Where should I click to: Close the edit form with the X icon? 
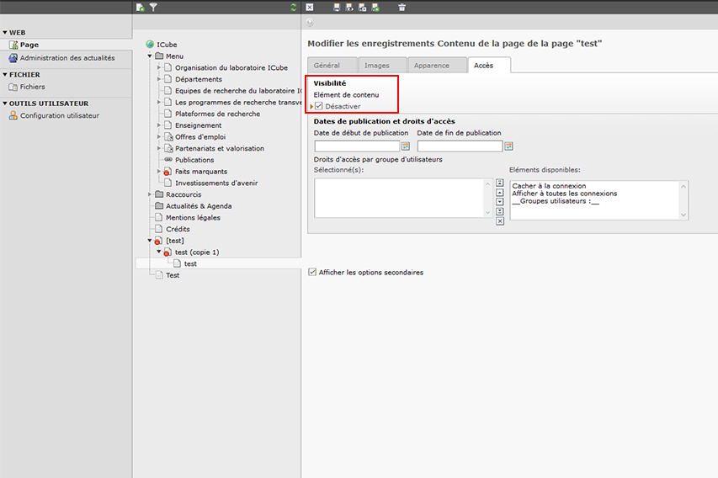[x=310, y=8]
